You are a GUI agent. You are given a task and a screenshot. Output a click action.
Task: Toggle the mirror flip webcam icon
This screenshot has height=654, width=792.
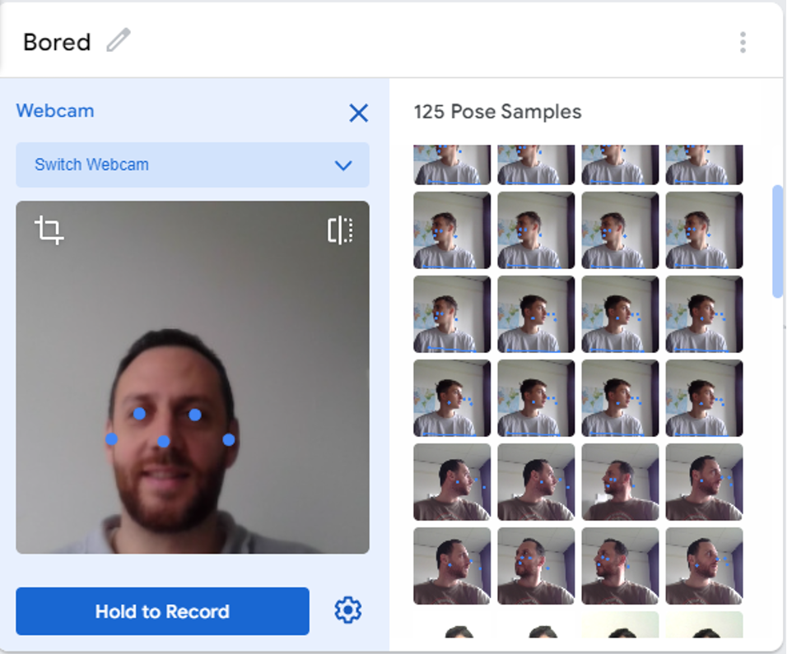341,230
